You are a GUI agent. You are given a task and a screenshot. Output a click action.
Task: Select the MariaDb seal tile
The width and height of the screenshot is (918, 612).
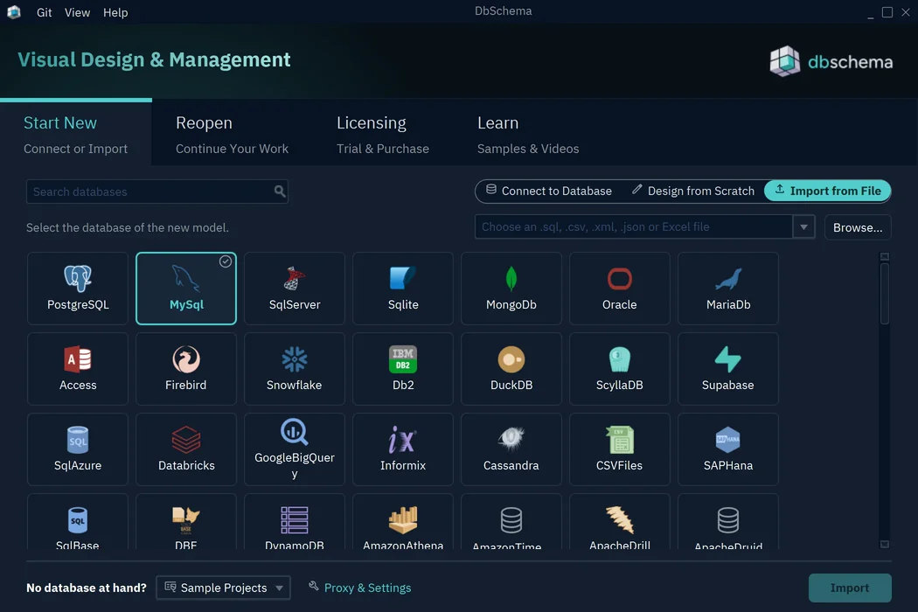pos(728,289)
